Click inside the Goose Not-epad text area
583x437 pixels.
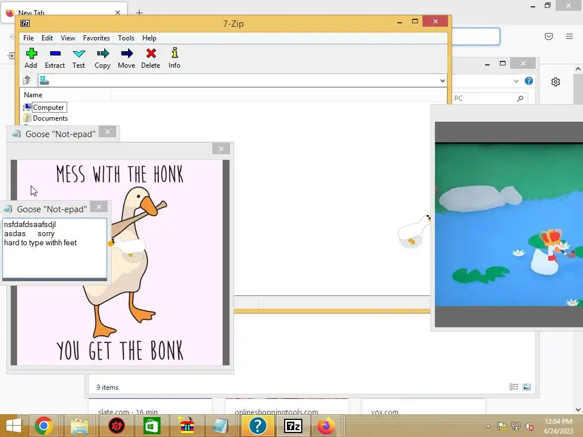point(55,248)
